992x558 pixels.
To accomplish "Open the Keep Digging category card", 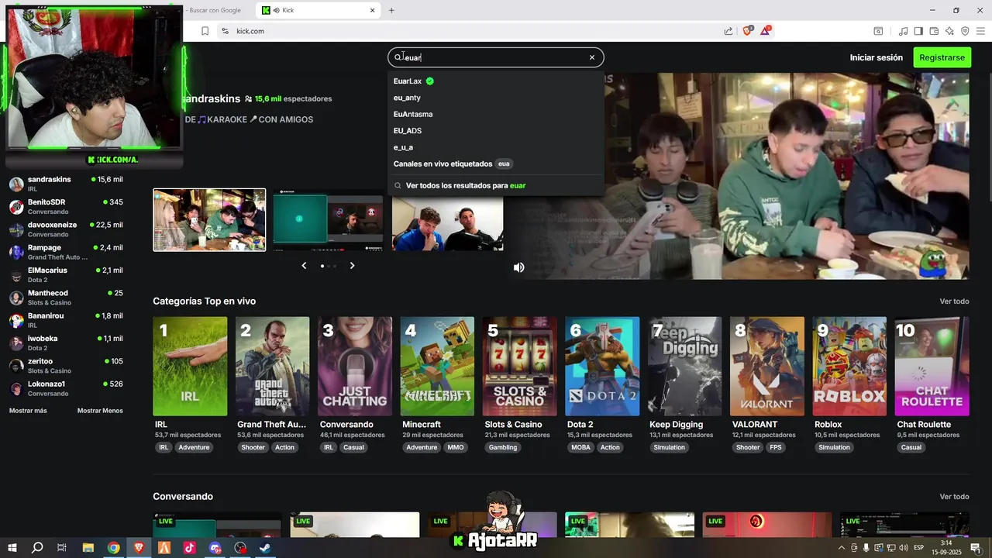I will coord(684,367).
